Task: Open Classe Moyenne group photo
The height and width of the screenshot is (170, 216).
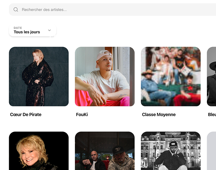Action: coord(171,76)
